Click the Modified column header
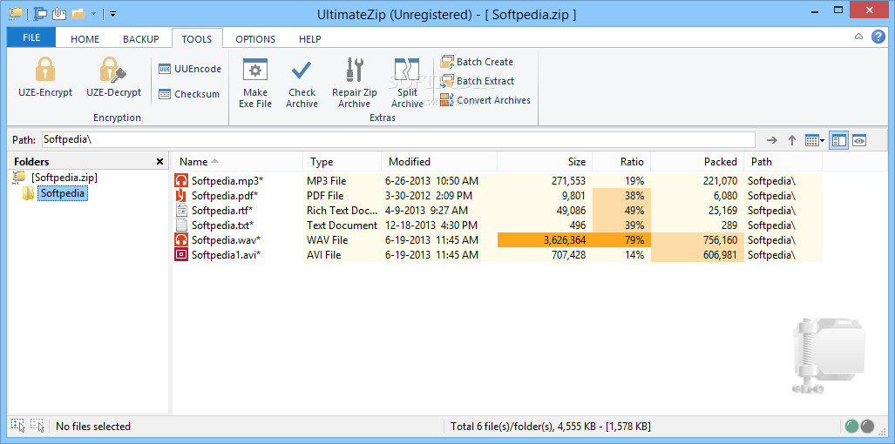Screen dimensions: 895x444 tap(439, 161)
